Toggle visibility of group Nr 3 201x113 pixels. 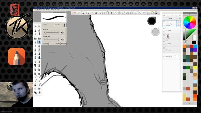(164, 28)
